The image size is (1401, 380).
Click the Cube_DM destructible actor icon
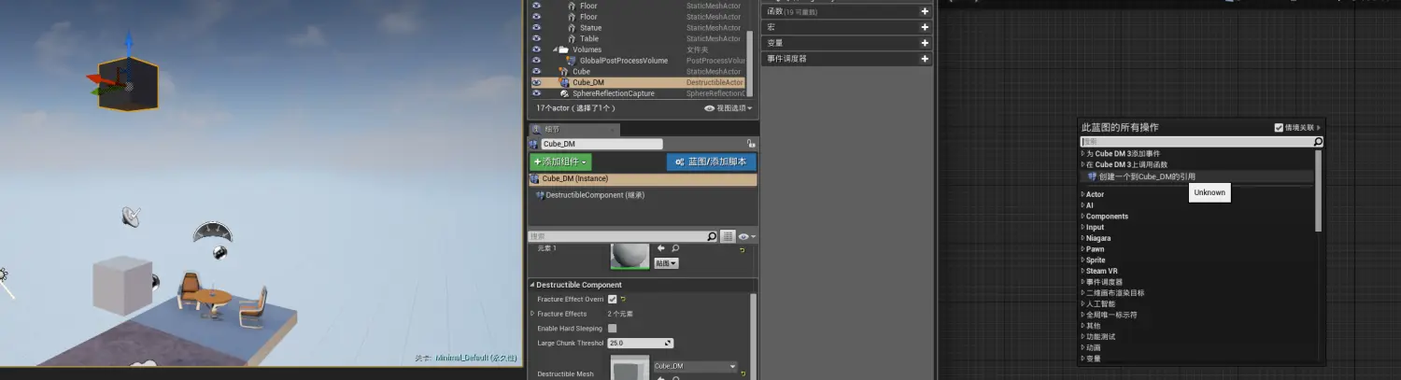pyautogui.click(x=564, y=82)
